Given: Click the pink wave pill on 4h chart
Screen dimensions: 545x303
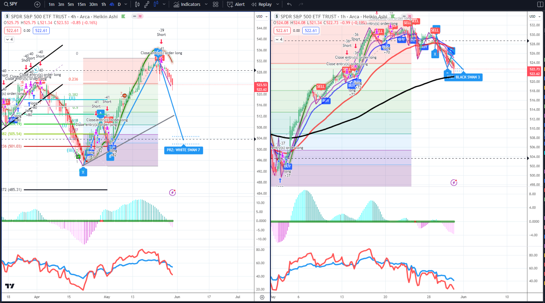Looking at the screenshot, I should (140, 16).
